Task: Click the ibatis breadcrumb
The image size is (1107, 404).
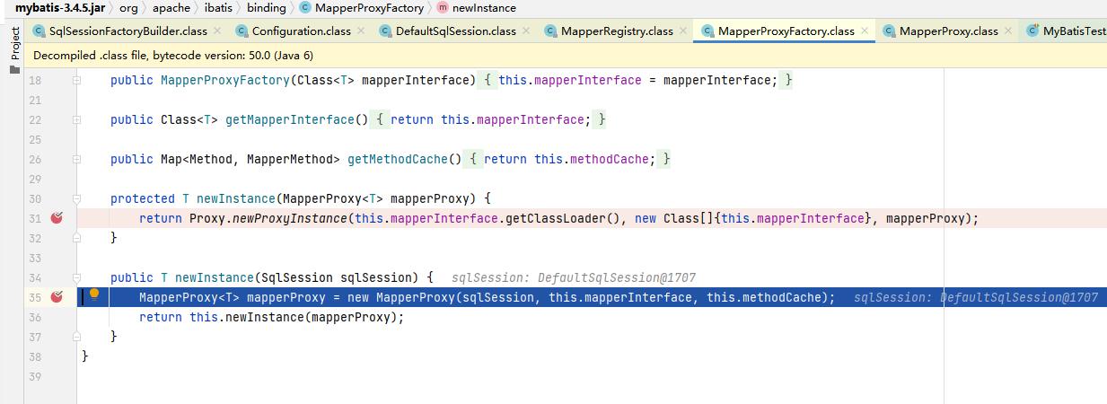Action: pos(220,8)
